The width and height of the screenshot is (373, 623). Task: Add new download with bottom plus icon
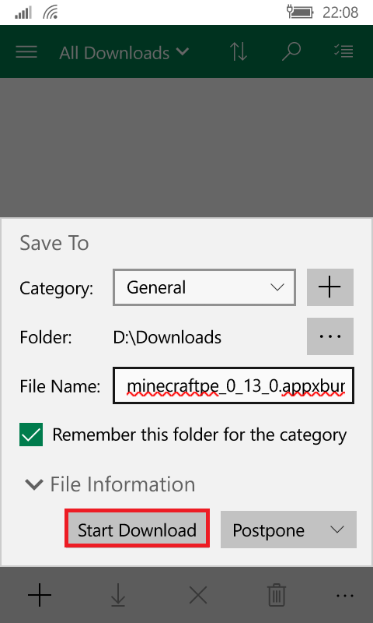click(40, 595)
